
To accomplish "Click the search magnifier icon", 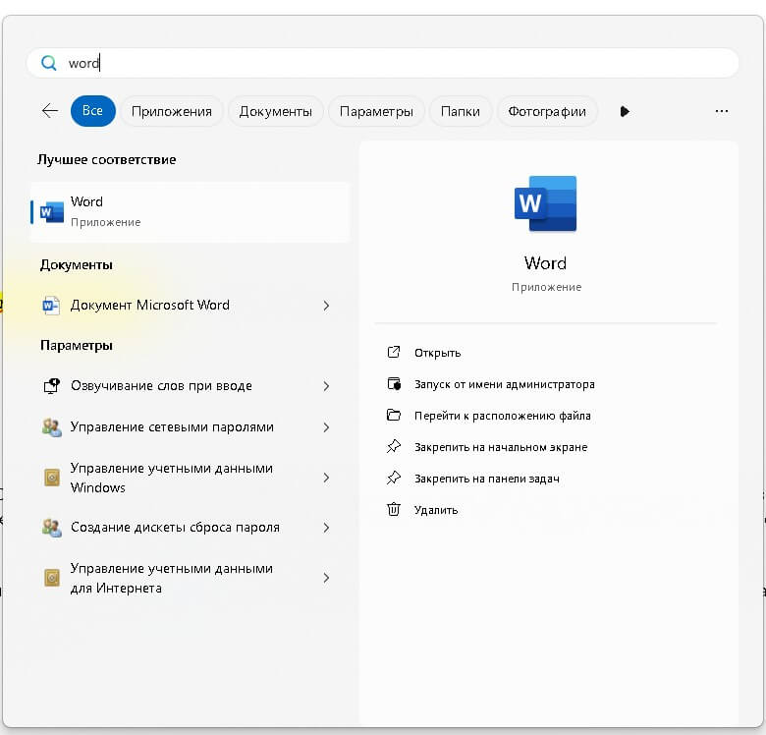I will pyautogui.click(x=49, y=63).
